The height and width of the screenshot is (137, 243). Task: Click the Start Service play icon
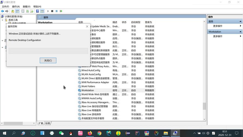(x=48, y=11)
